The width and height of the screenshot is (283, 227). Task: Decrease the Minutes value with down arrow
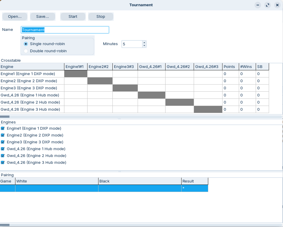[x=144, y=46]
